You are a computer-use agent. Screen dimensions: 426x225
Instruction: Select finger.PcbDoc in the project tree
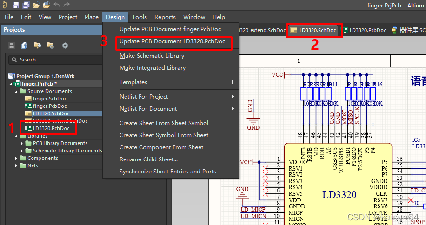coord(50,106)
